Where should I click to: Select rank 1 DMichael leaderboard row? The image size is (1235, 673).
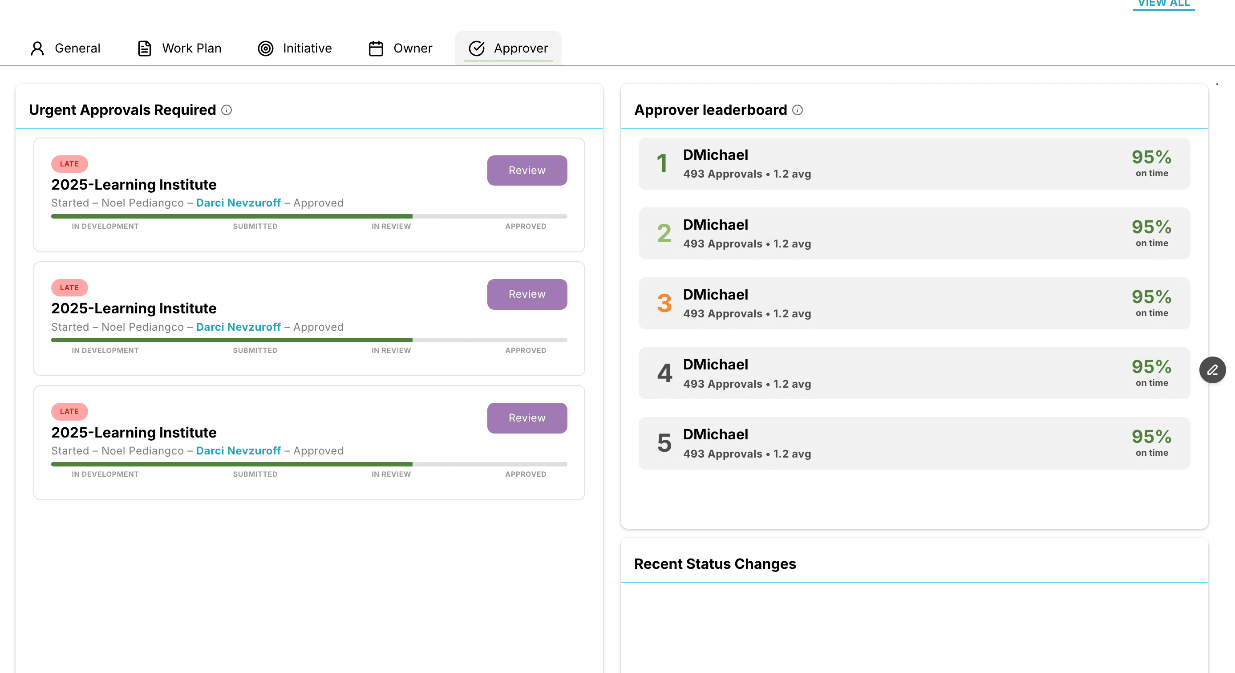point(914,164)
